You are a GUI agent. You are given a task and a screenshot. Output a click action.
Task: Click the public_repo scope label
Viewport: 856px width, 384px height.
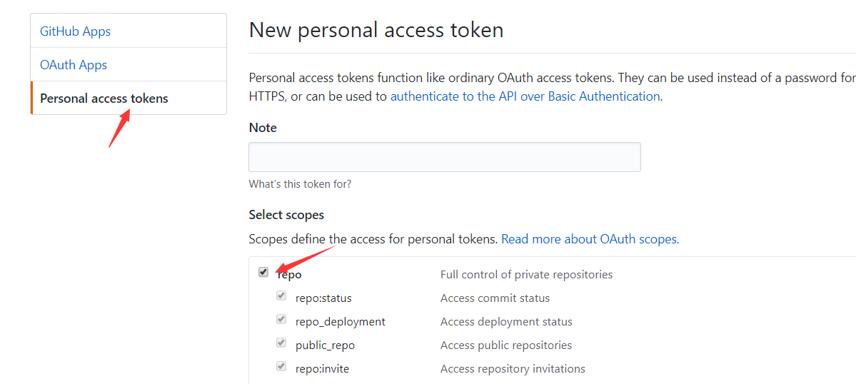click(x=325, y=345)
